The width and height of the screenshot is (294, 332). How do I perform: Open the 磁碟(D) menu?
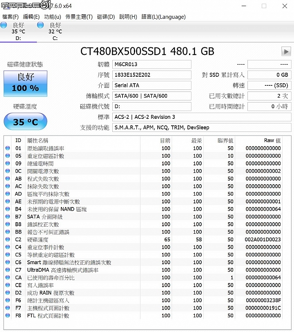click(106, 17)
